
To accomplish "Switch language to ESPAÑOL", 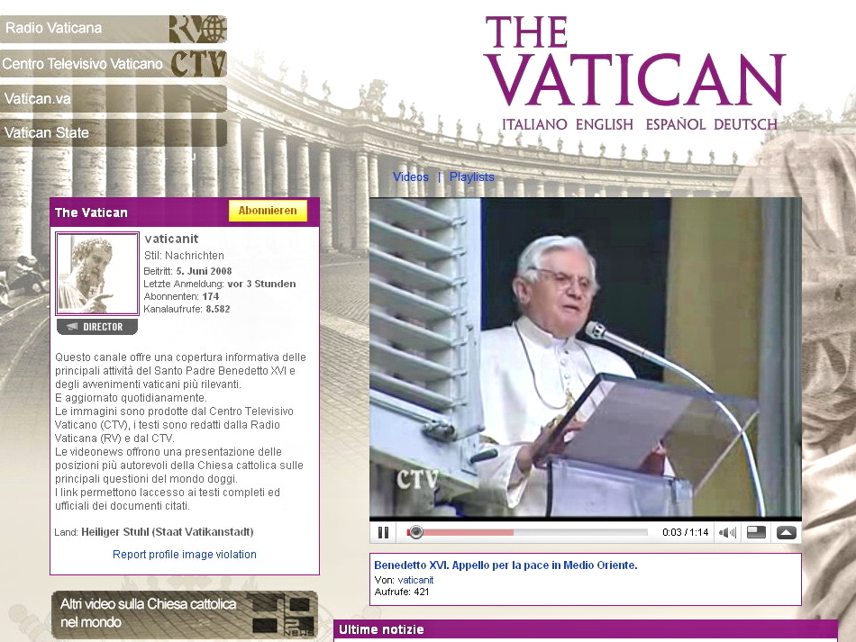I will 675,124.
